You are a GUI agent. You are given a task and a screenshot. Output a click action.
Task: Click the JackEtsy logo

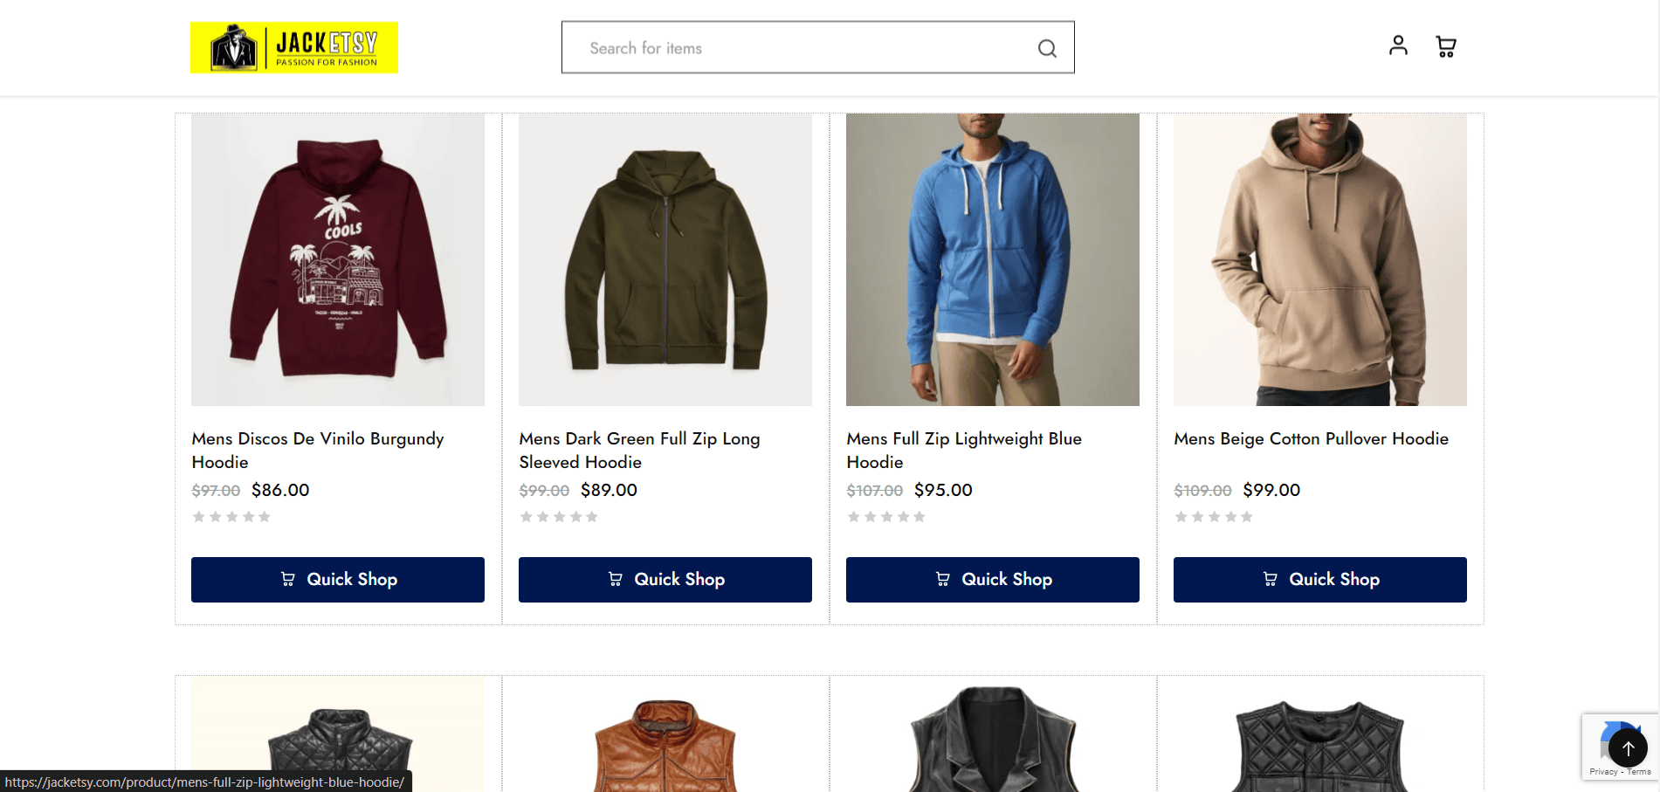(x=294, y=47)
